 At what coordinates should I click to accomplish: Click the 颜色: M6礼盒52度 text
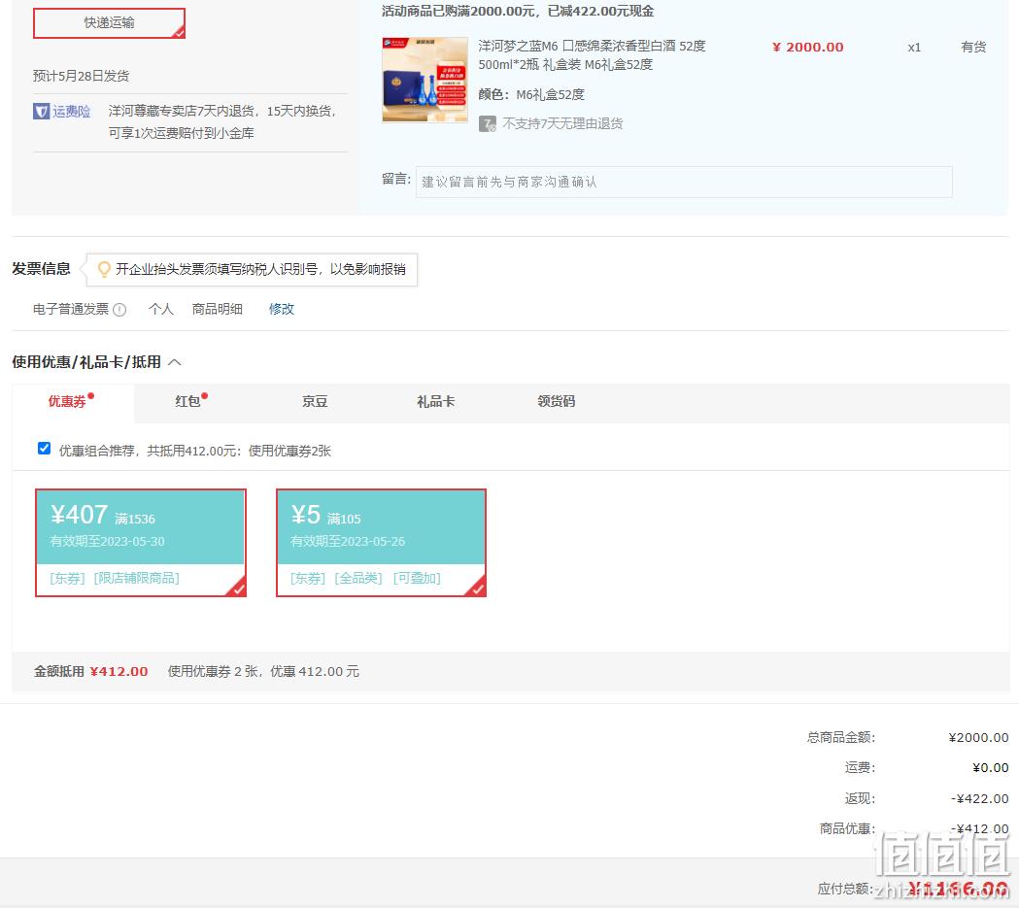click(x=531, y=95)
